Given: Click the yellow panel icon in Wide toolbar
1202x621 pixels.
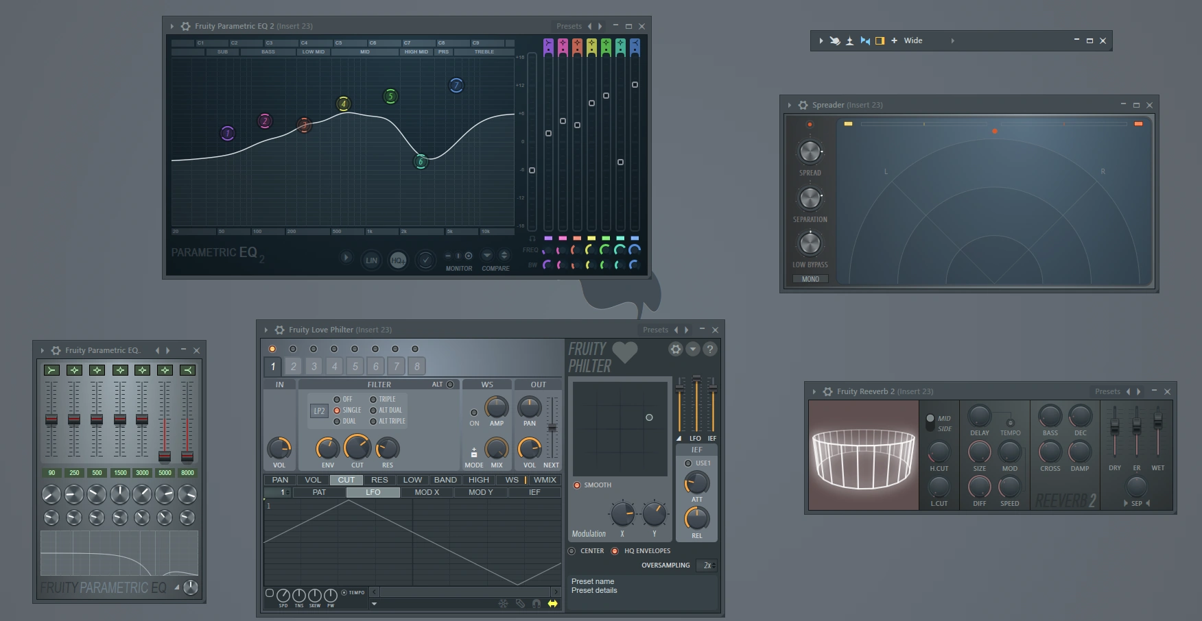Looking at the screenshot, I should 880,40.
